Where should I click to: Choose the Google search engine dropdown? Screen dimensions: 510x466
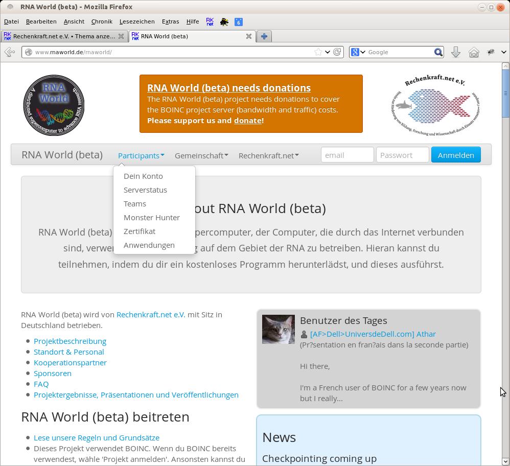tap(358, 52)
